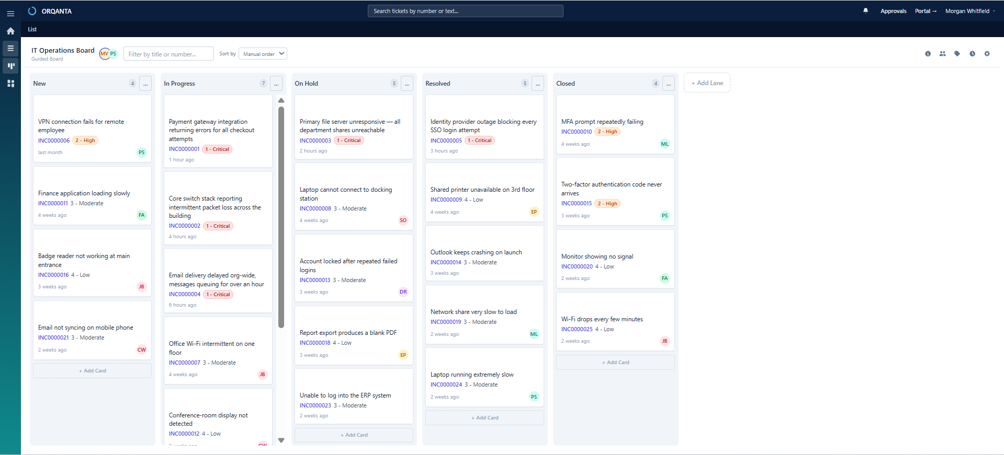
Task: Add a card to the On Hold lane
Action: [x=354, y=435]
